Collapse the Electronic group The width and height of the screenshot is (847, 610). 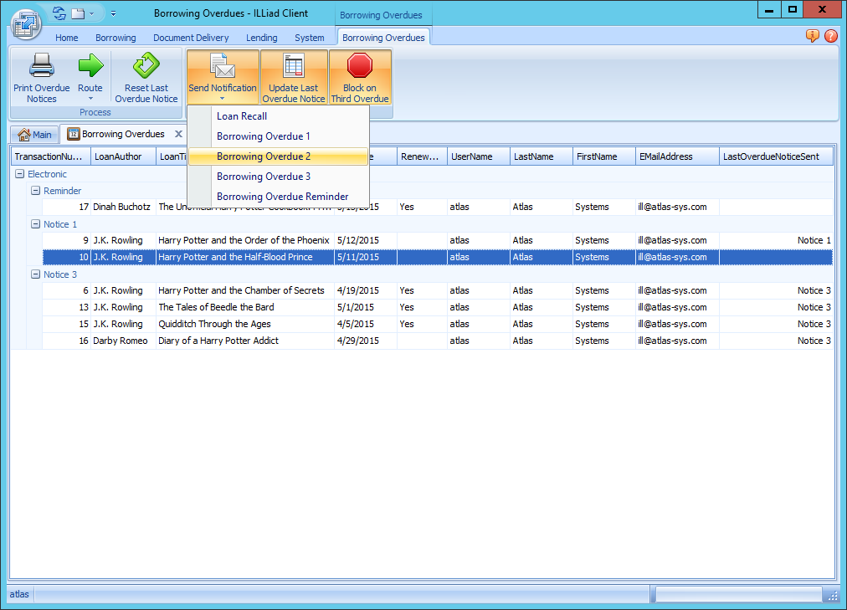pyautogui.click(x=20, y=173)
